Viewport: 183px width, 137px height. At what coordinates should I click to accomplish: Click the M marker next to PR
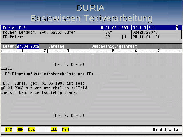(x=124, y=37)
